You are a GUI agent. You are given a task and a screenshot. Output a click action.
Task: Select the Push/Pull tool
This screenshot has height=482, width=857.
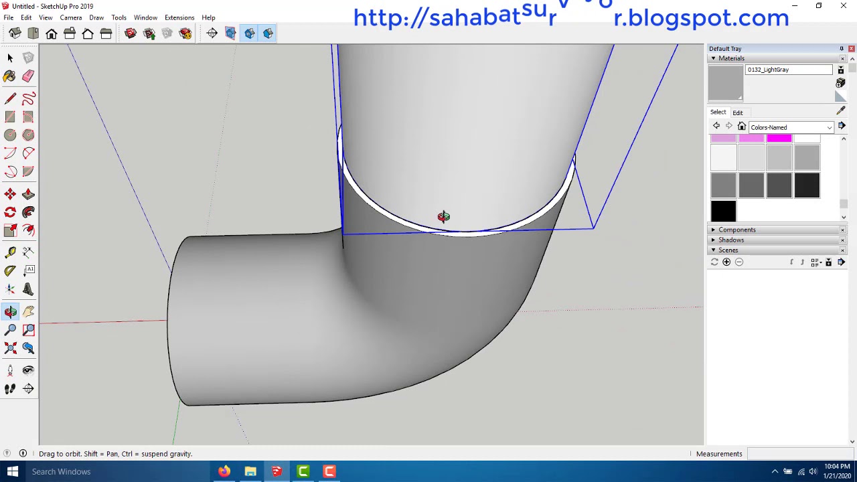[x=28, y=194]
